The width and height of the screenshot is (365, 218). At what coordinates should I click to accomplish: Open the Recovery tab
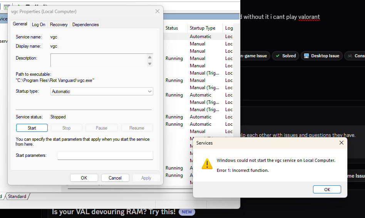(59, 25)
